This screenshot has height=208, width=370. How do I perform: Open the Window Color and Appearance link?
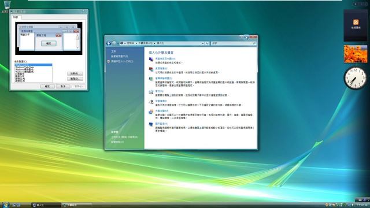click(165, 58)
